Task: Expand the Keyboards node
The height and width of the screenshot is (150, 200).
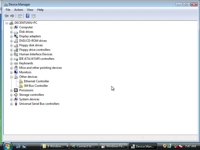Action: click(11, 63)
